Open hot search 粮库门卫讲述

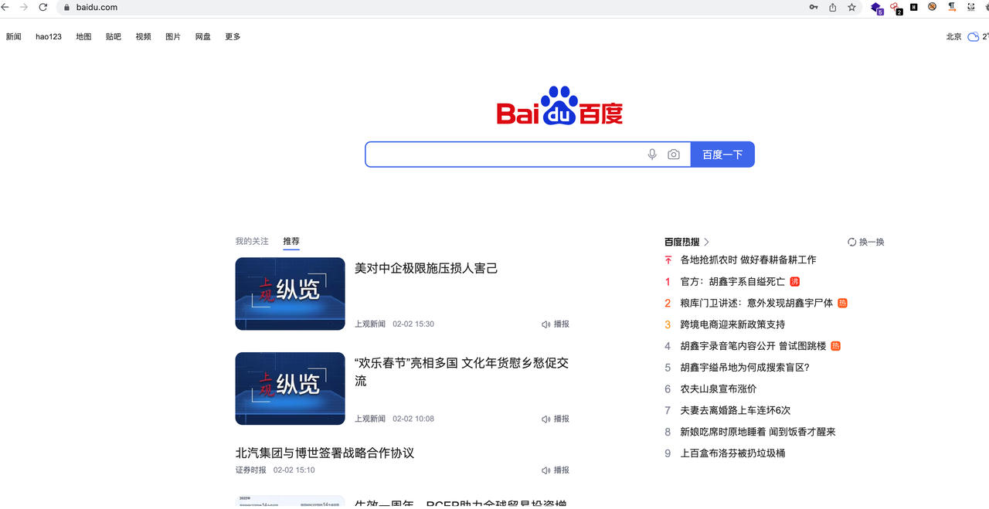(x=756, y=303)
